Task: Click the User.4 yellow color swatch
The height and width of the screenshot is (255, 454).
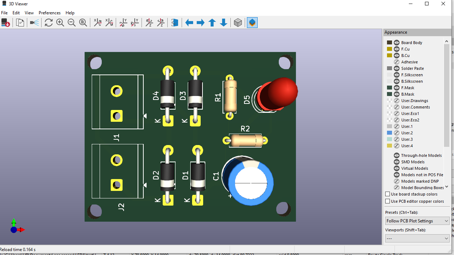Action: click(390, 146)
